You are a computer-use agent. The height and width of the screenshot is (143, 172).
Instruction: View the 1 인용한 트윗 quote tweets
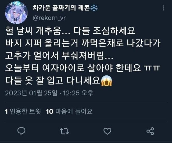pos(23,111)
